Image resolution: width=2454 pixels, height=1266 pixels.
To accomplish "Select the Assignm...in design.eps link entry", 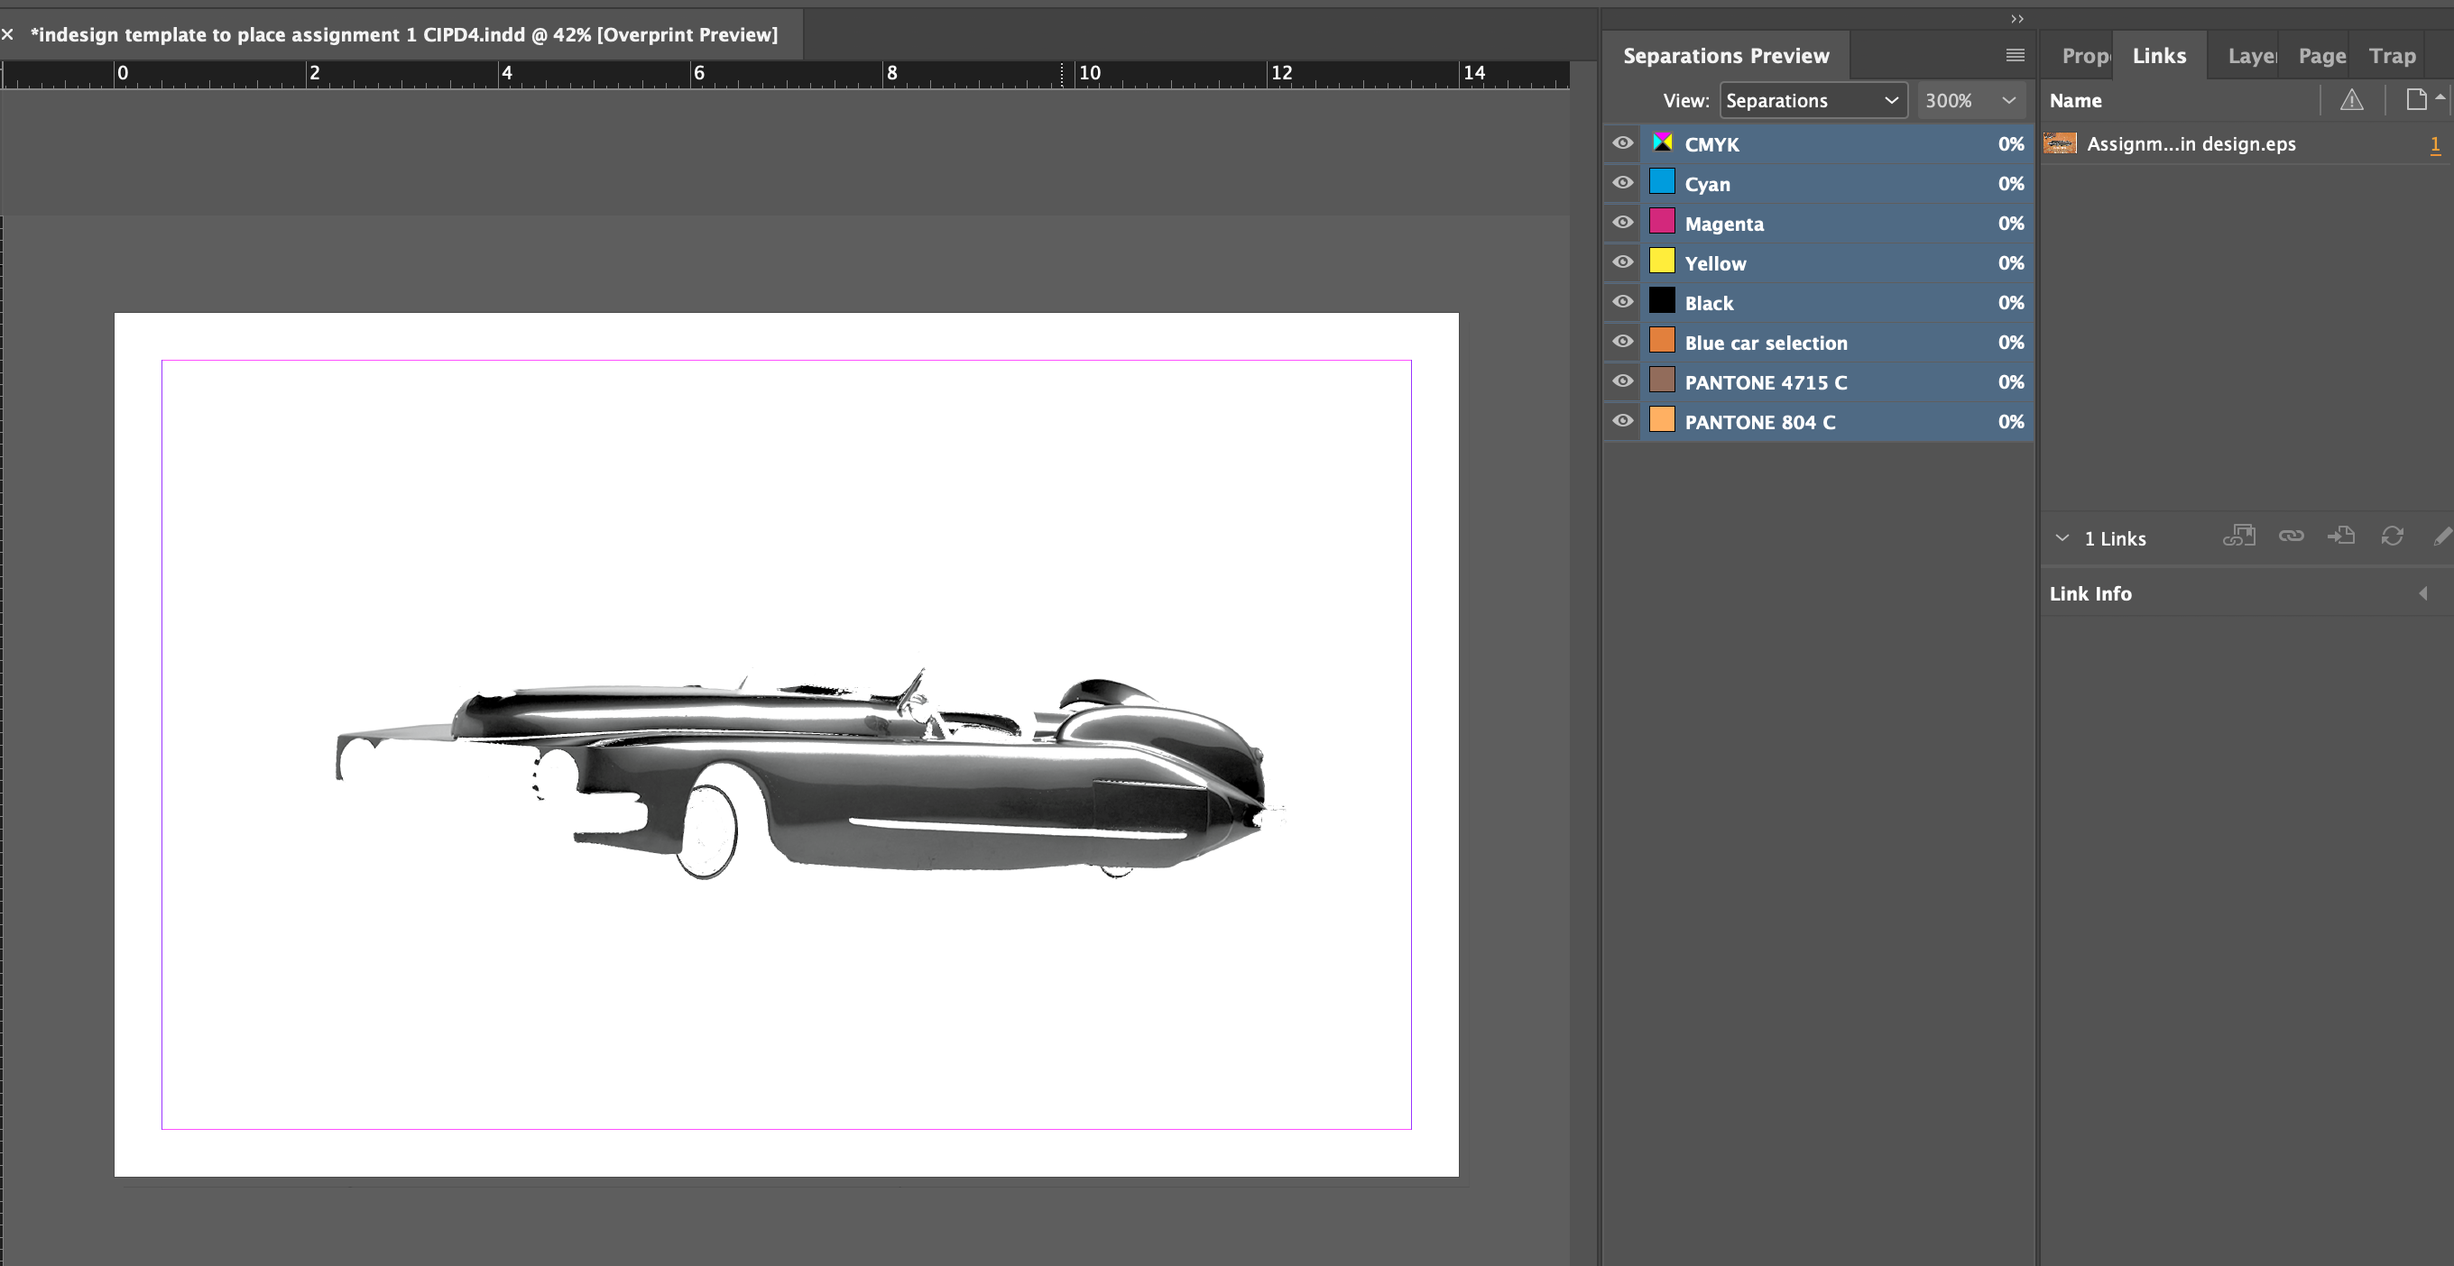I will pos(2191,143).
